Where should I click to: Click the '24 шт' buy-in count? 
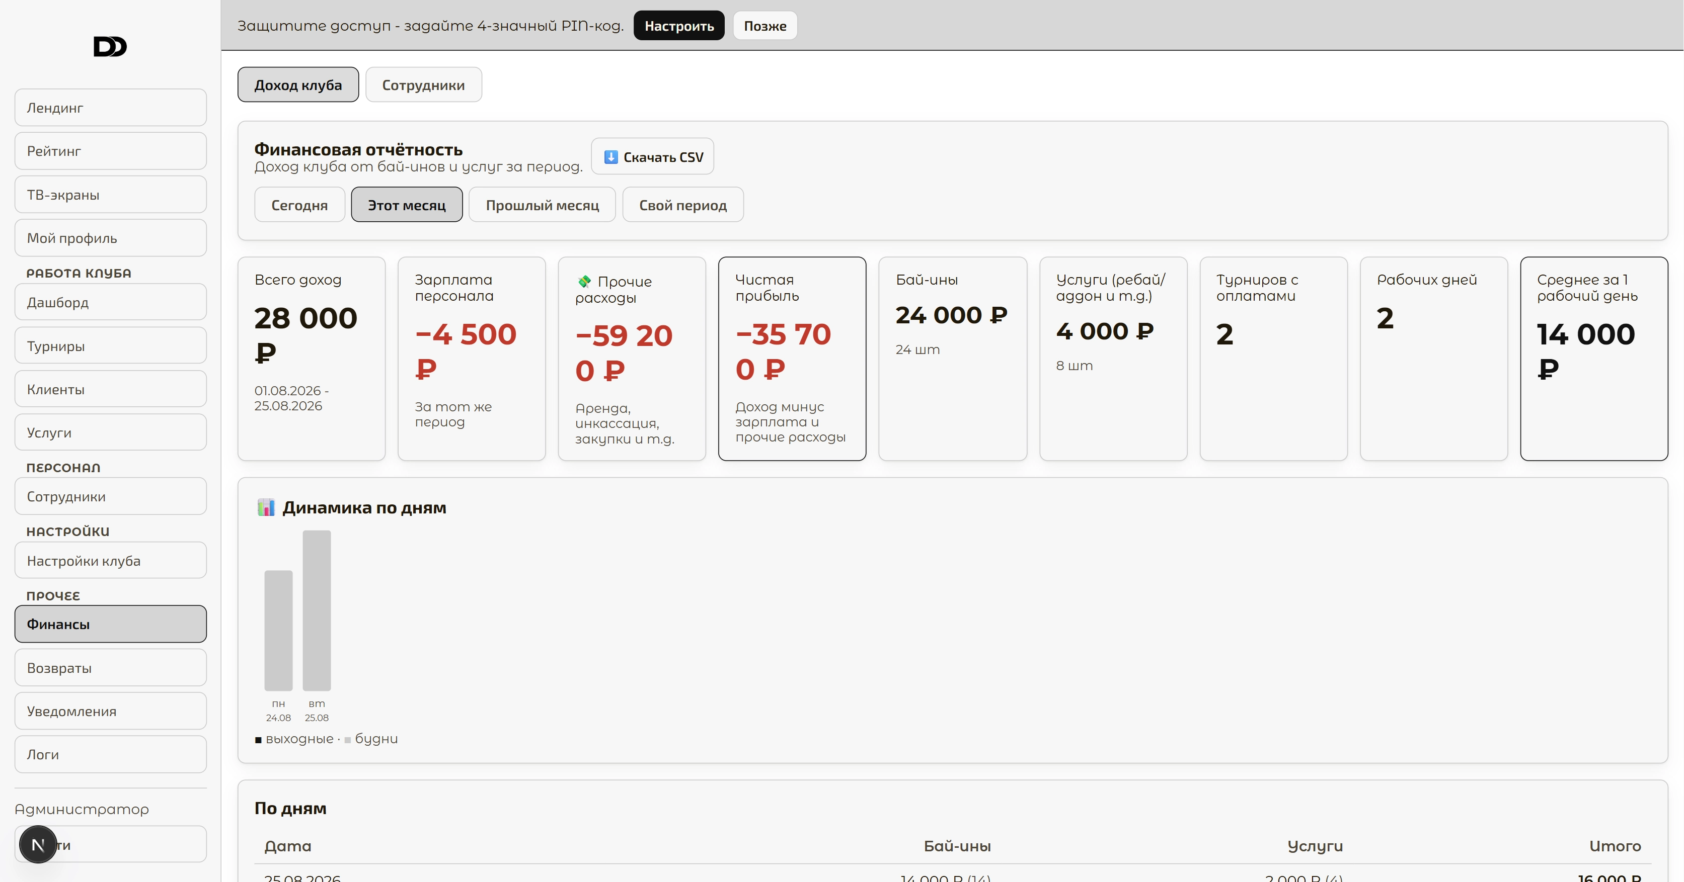[x=917, y=349]
